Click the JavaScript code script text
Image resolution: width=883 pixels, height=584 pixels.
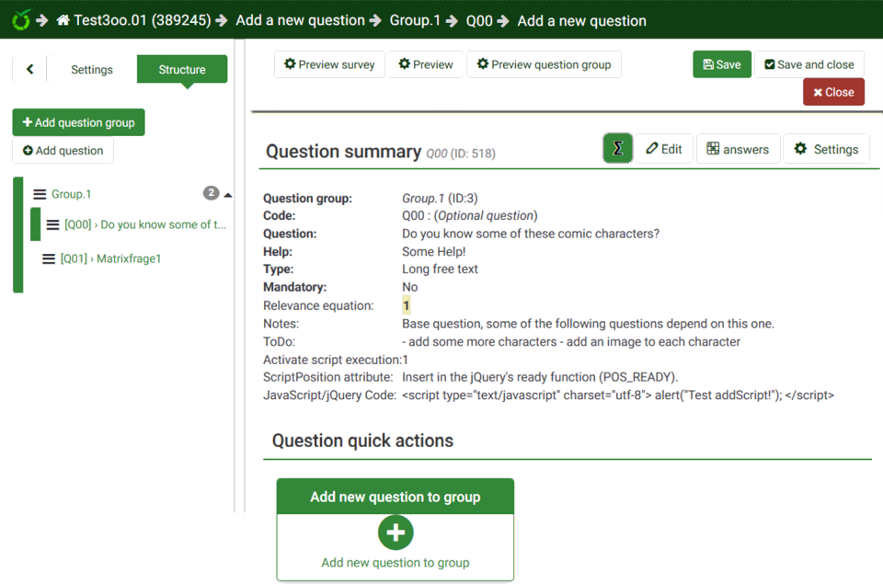[618, 395]
